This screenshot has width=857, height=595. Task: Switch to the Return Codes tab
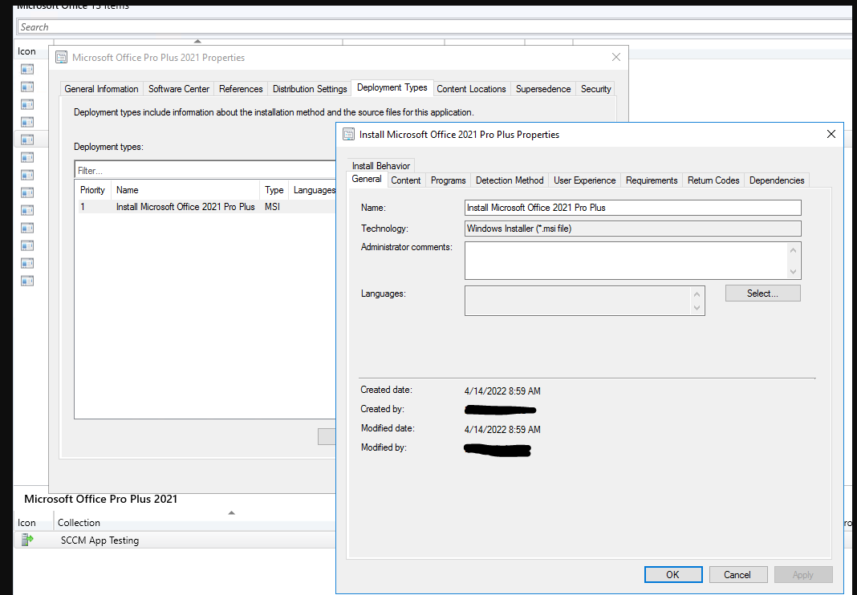coord(713,180)
